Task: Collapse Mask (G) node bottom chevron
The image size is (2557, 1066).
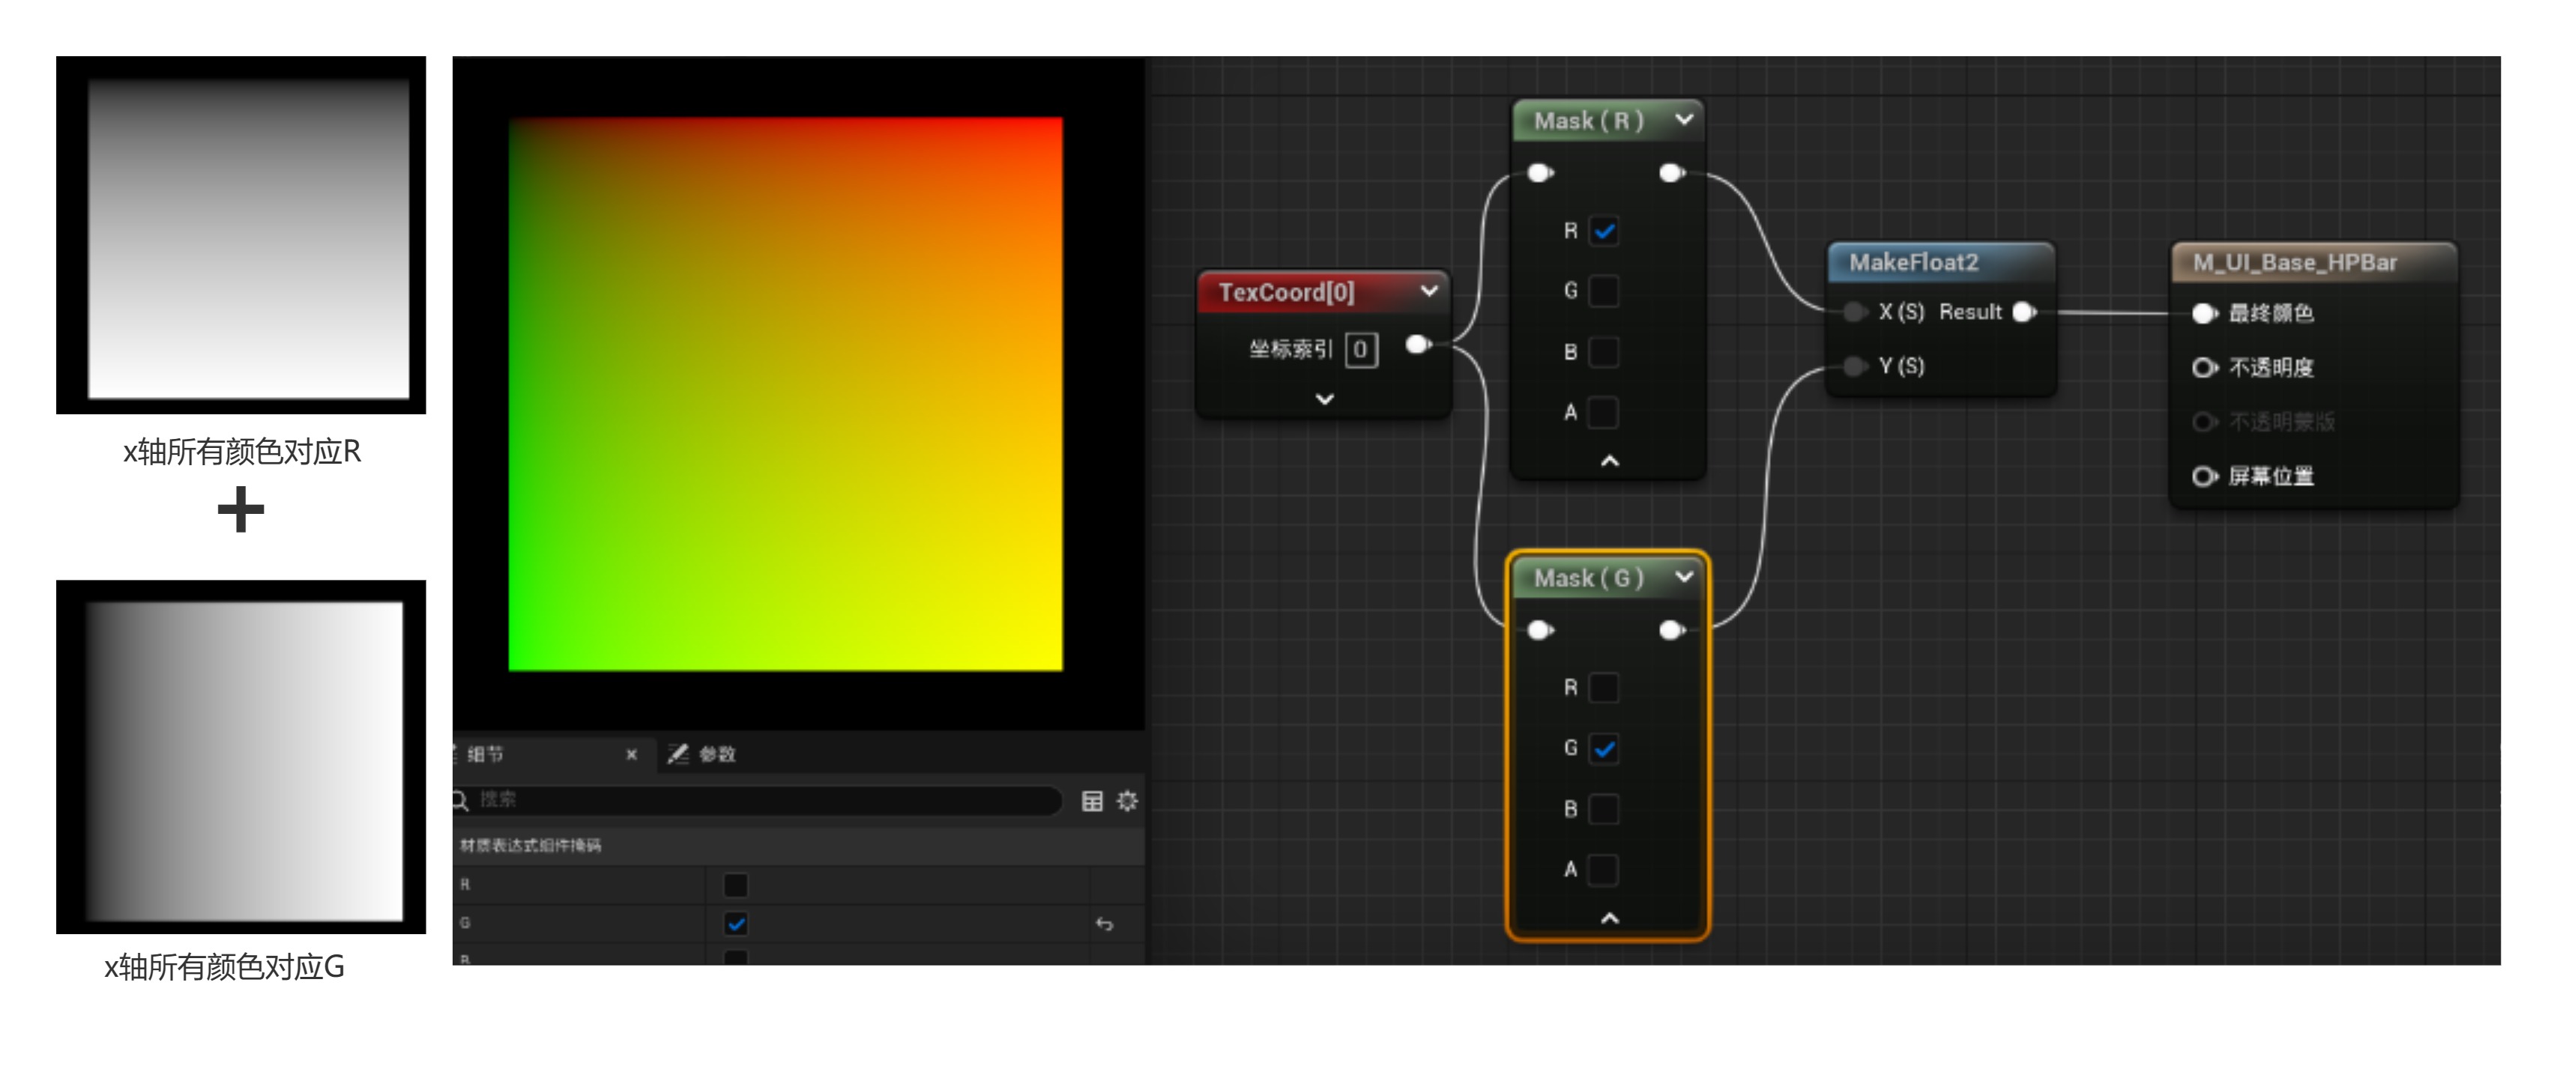Action: [1610, 918]
